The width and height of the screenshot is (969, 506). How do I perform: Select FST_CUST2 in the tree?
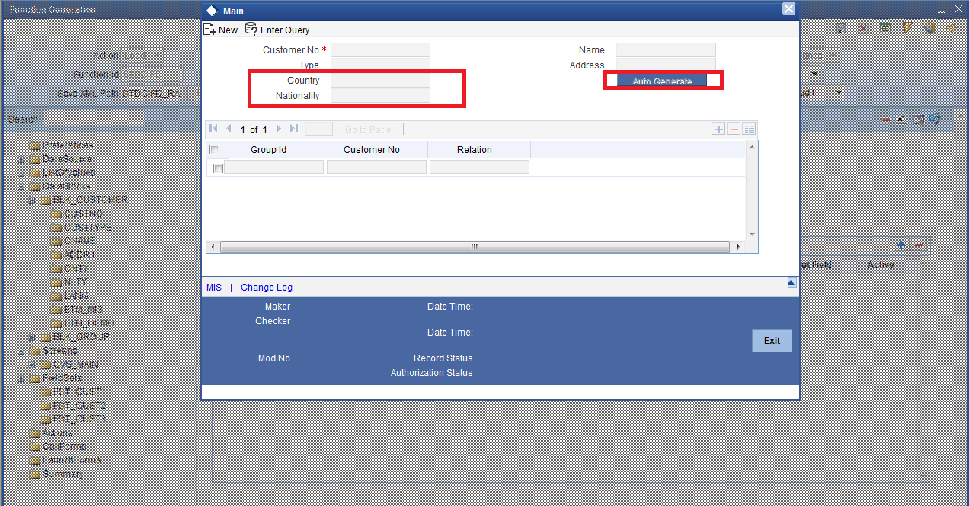(79, 406)
